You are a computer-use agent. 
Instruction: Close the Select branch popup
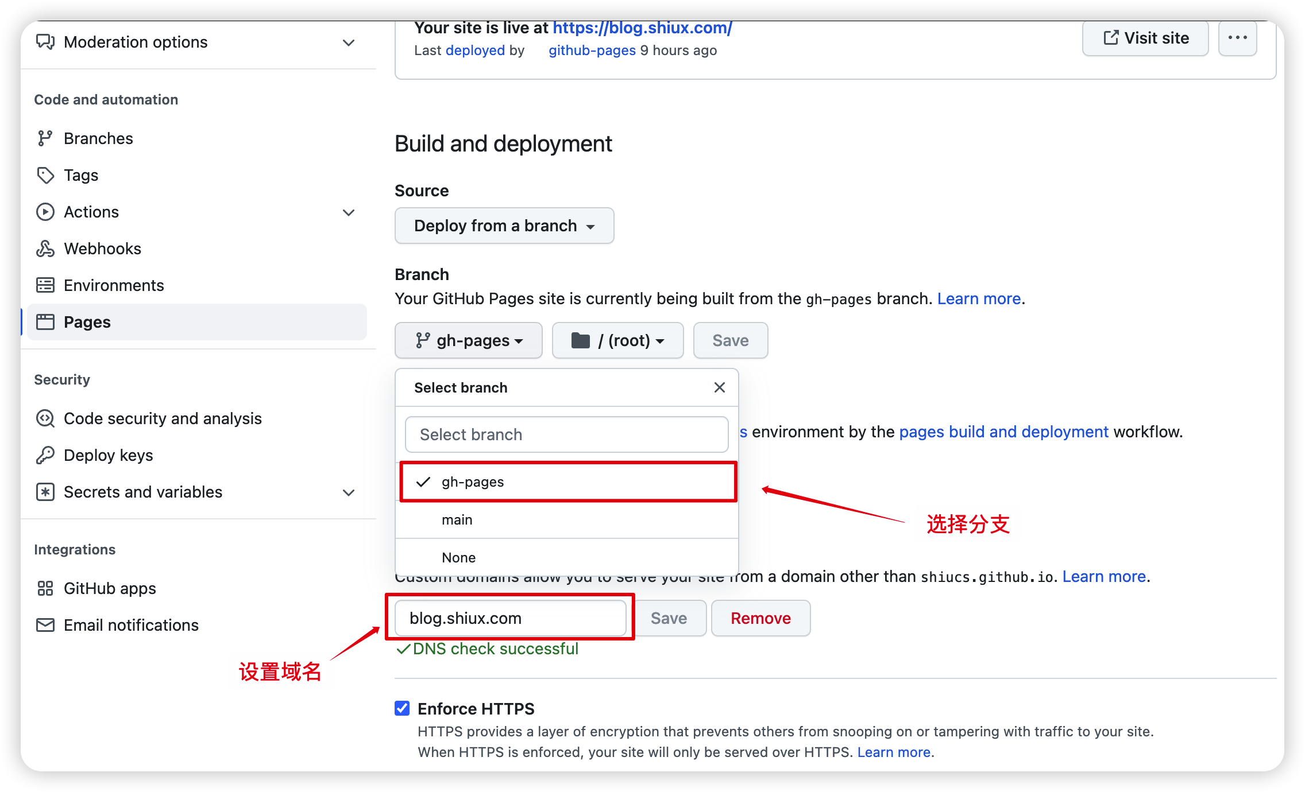point(719,387)
